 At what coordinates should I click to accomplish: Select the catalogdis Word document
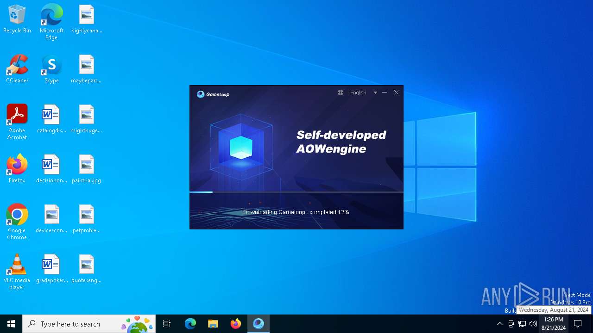pyautogui.click(x=51, y=119)
